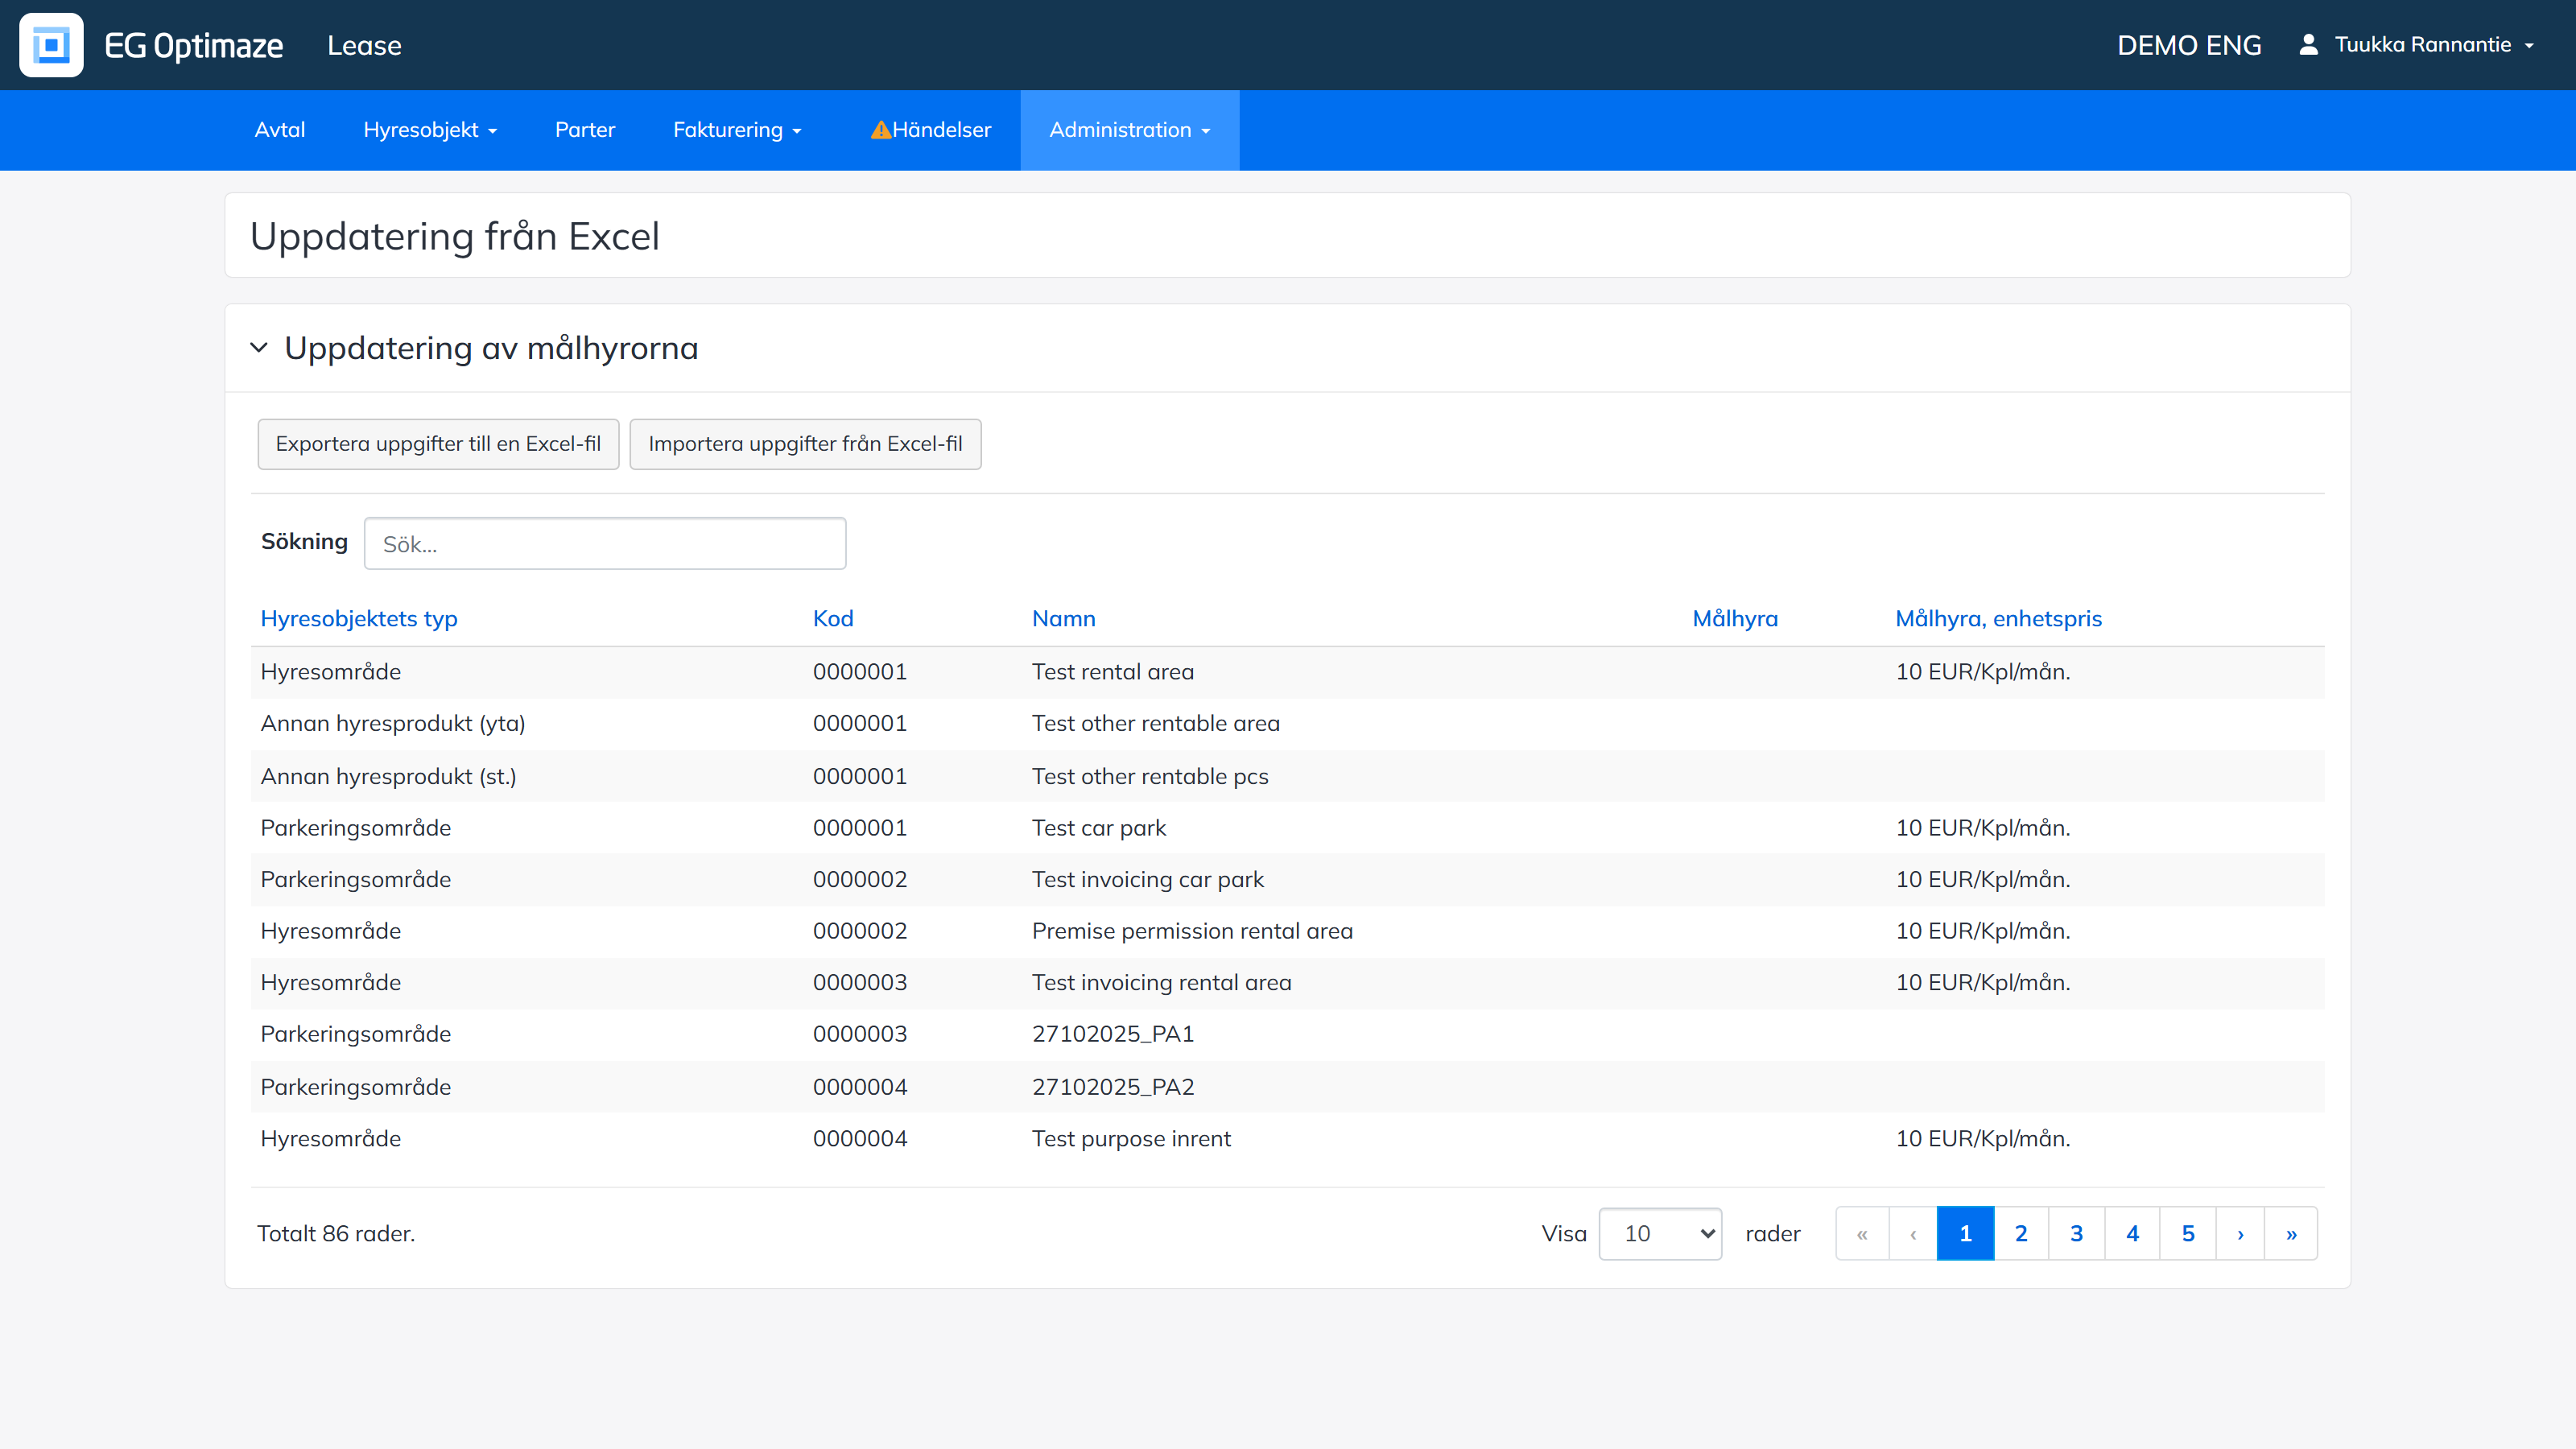Select the Test purpose inrent name
The width and height of the screenshot is (2576, 1449).
[x=1131, y=1139]
